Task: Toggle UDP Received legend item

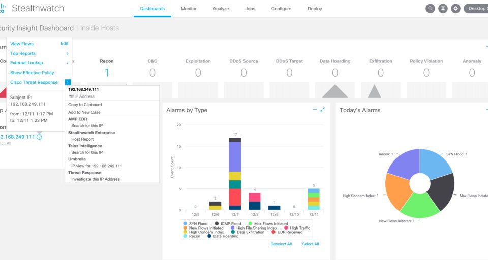Action: pyautogui.click(x=287, y=232)
